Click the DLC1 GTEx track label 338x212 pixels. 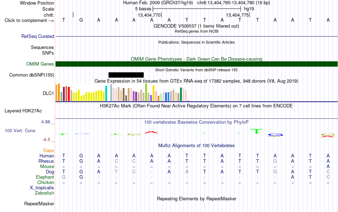[x=48, y=93]
